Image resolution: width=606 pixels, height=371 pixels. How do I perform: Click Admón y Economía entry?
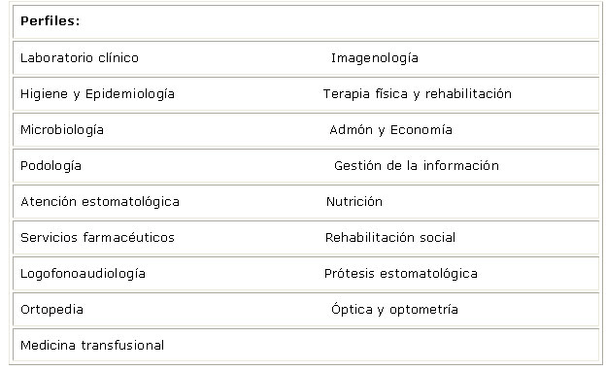point(390,130)
